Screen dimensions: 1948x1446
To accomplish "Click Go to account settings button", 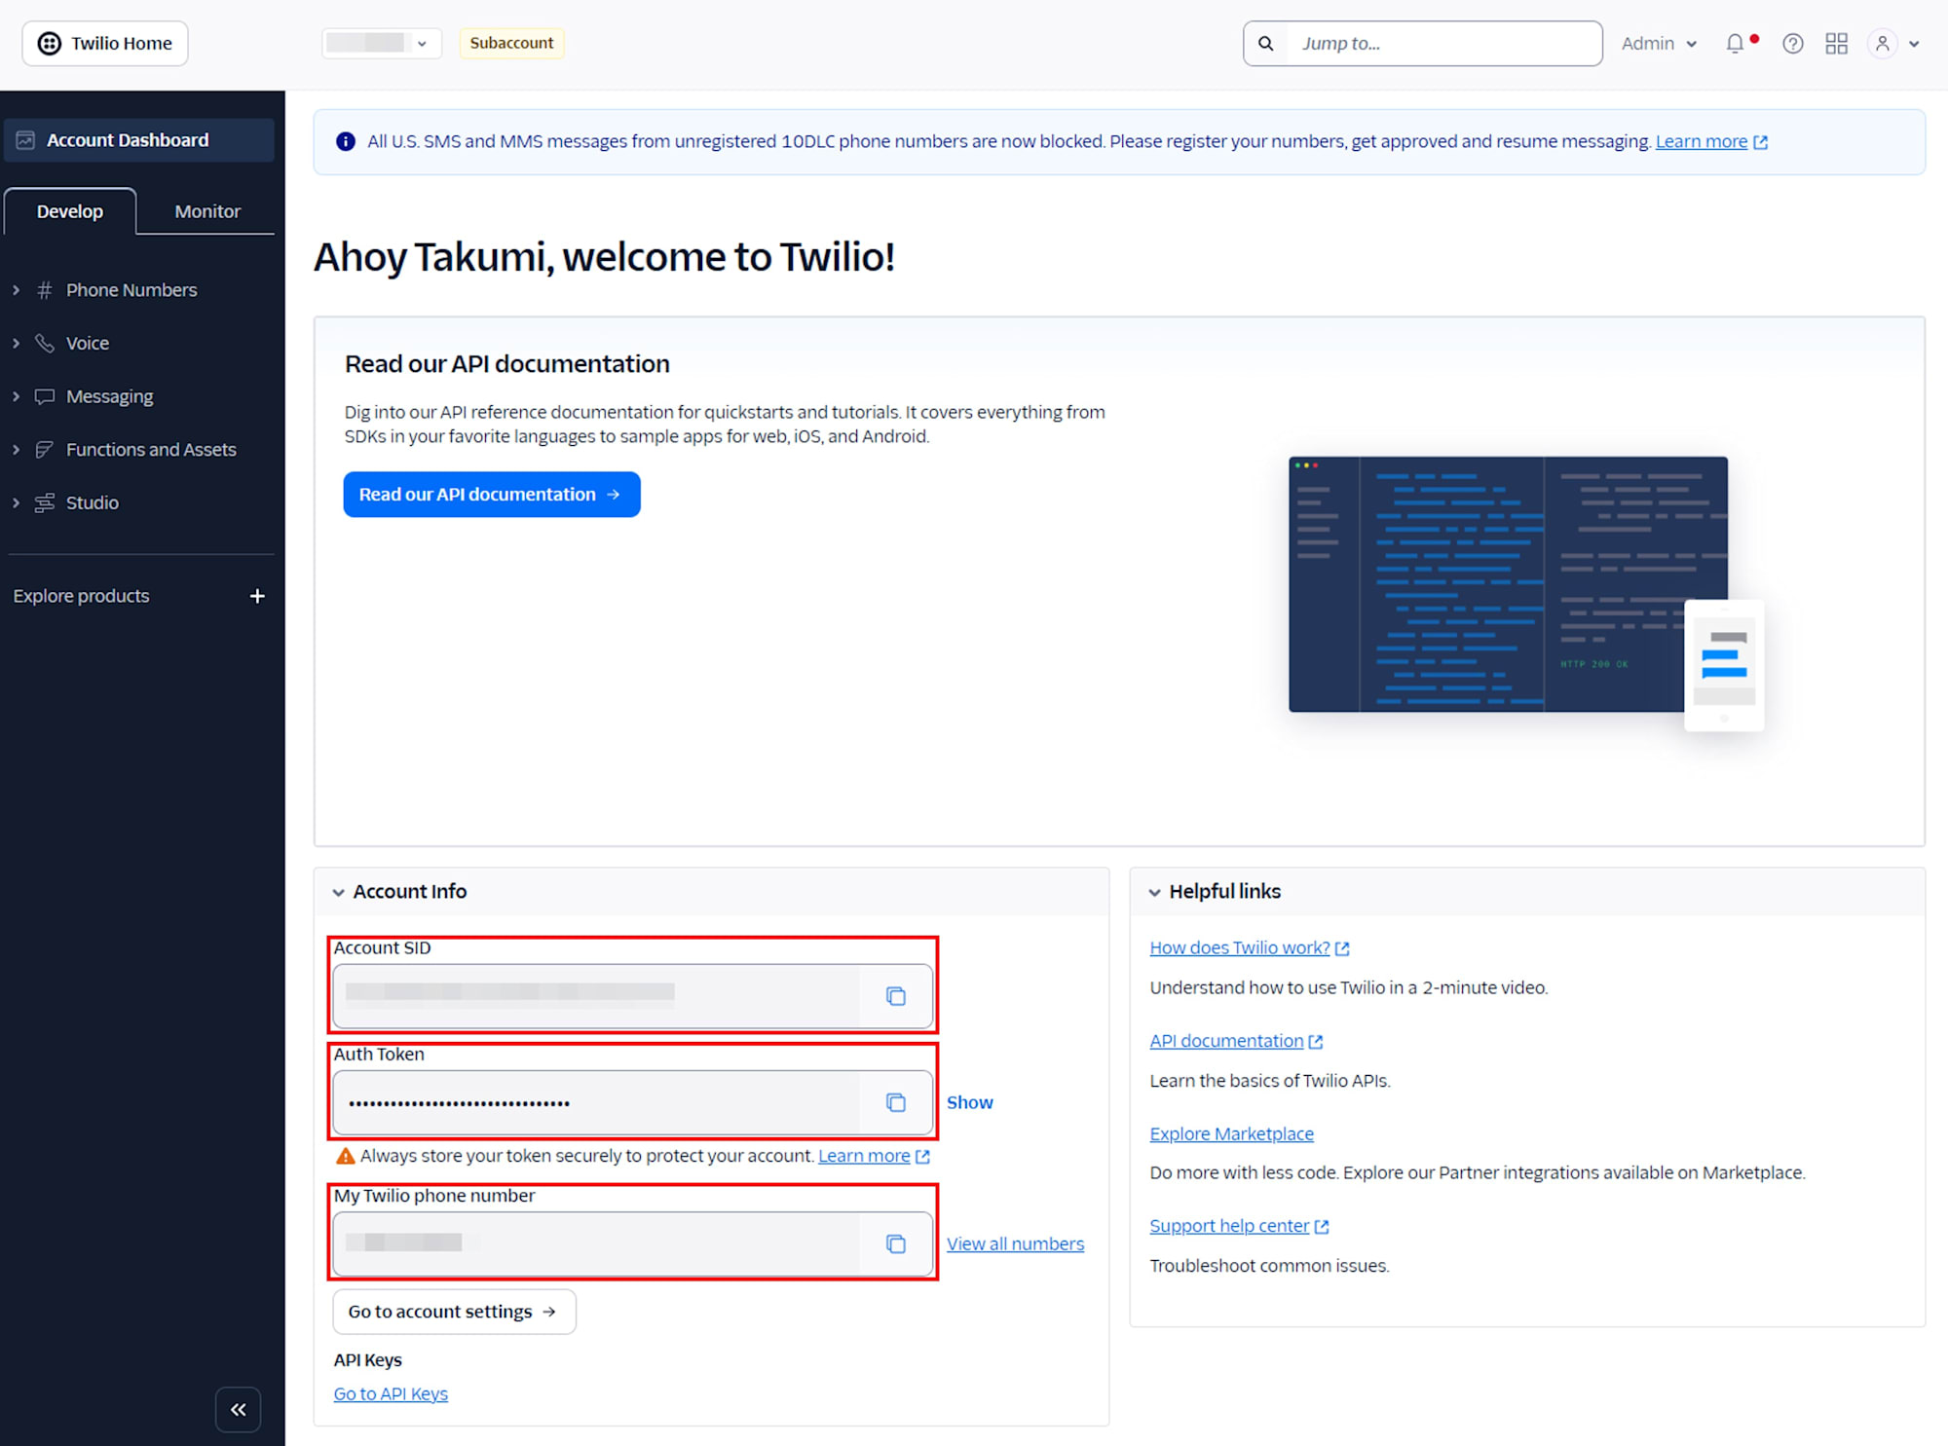I will click(x=454, y=1312).
